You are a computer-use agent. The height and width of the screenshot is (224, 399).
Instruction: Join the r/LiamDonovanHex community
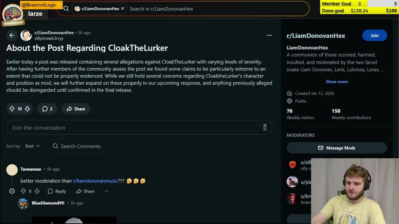(375, 35)
